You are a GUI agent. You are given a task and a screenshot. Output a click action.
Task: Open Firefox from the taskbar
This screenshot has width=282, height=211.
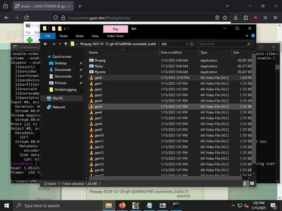click(122, 206)
